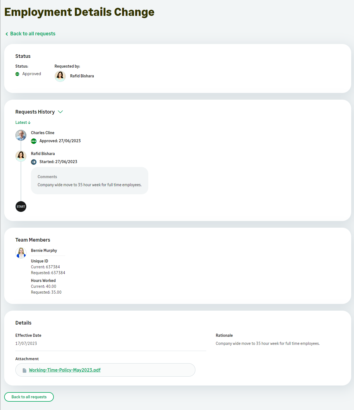Image resolution: width=354 pixels, height=410 pixels.
Task: Toggle the Latest sort order arrow
Action: pyautogui.click(x=29, y=123)
